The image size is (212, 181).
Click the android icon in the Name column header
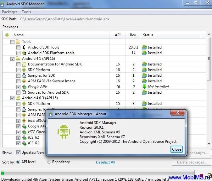point(7,35)
